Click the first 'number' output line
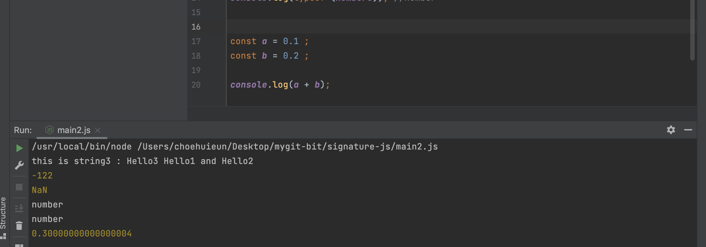Viewport: 706px width, 247px height. click(x=48, y=205)
